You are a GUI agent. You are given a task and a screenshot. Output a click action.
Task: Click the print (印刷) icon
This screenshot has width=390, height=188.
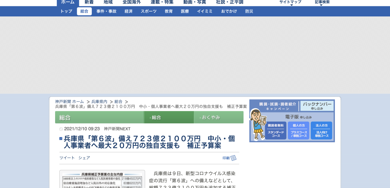(x=233, y=158)
